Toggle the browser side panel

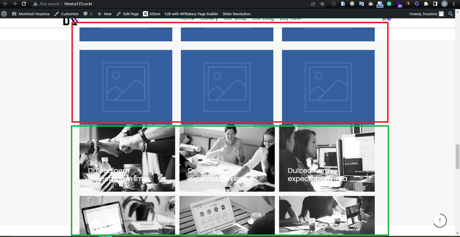click(435, 4)
